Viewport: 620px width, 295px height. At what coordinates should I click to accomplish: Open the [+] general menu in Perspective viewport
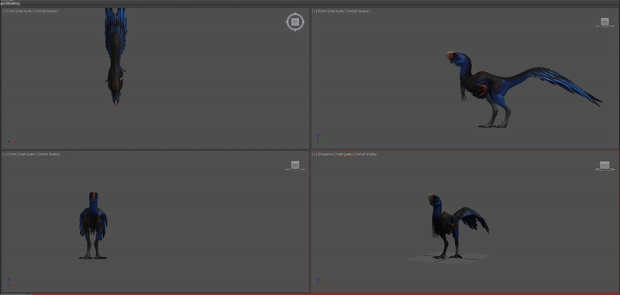click(x=315, y=154)
